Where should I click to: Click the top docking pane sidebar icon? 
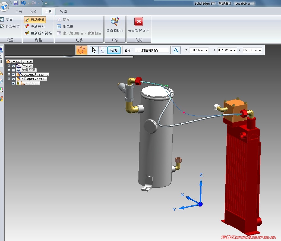(x=1, y=50)
